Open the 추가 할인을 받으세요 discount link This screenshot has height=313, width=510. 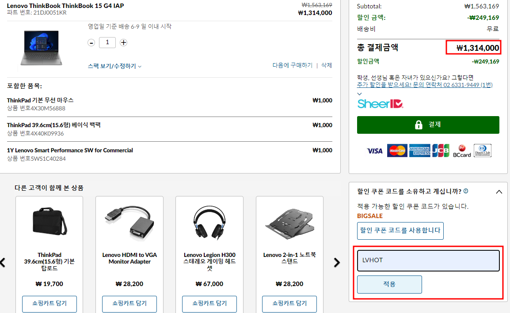pyautogui.click(x=425, y=85)
